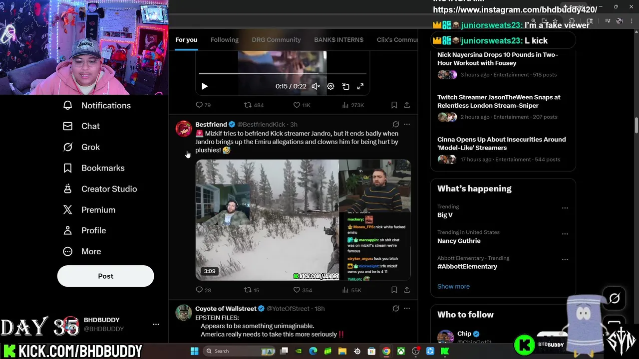Screen dimensions: 639x359
Task: Switch to Clix's Community tab
Action: 397,40
